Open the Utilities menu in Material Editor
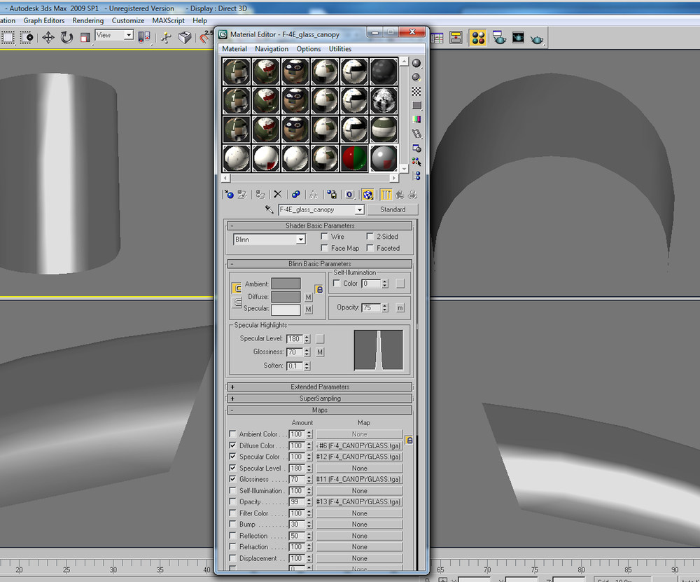 point(340,49)
